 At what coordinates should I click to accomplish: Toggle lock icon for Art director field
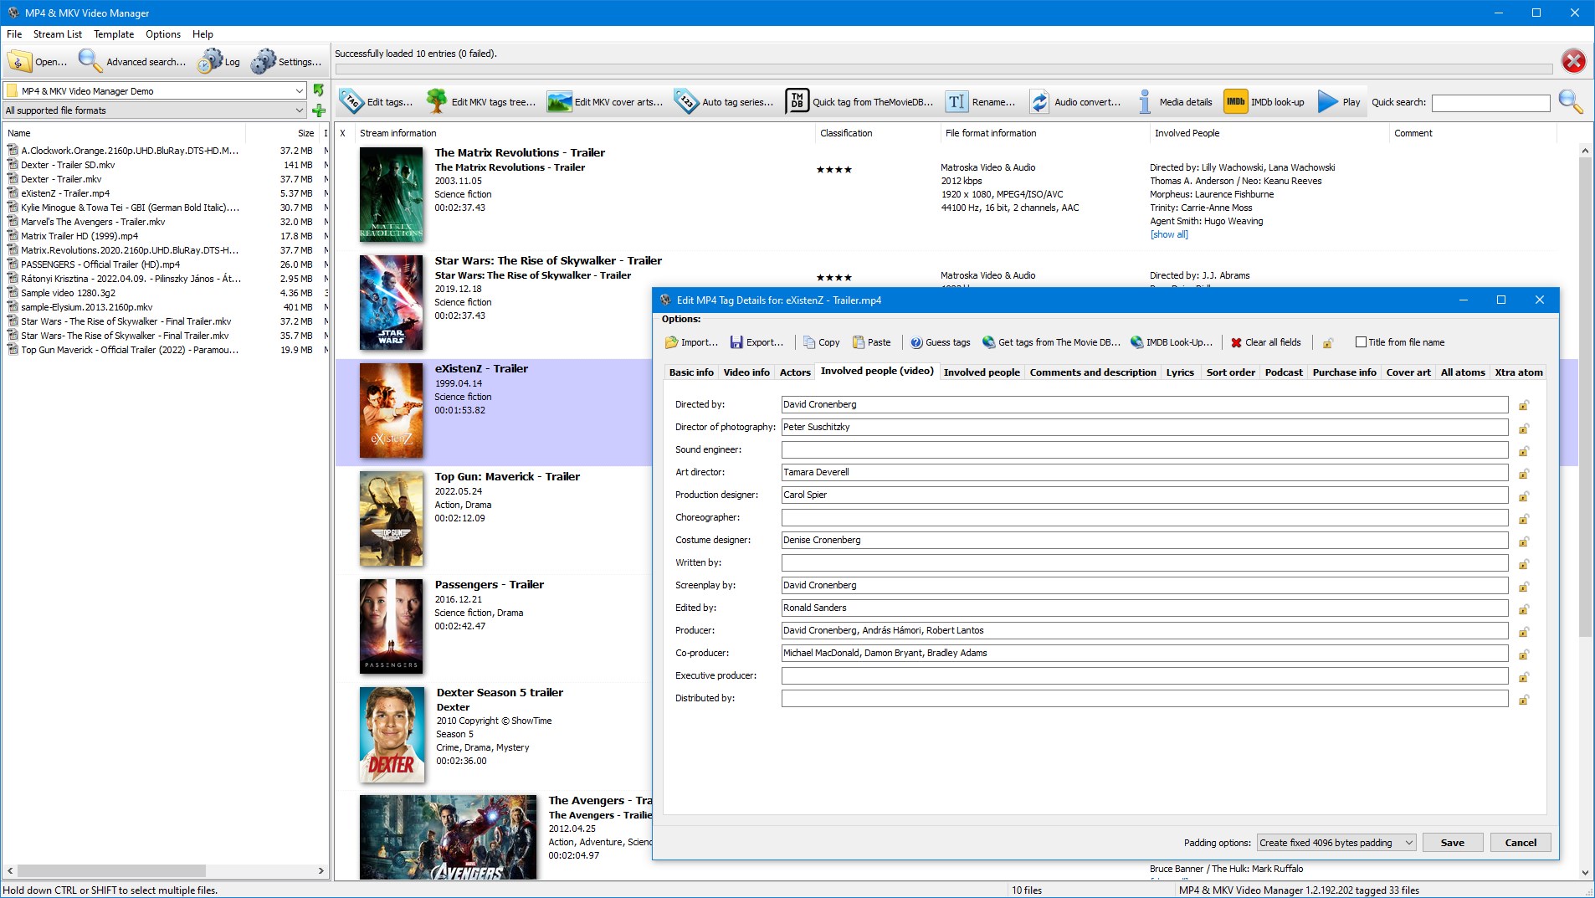pos(1524,473)
